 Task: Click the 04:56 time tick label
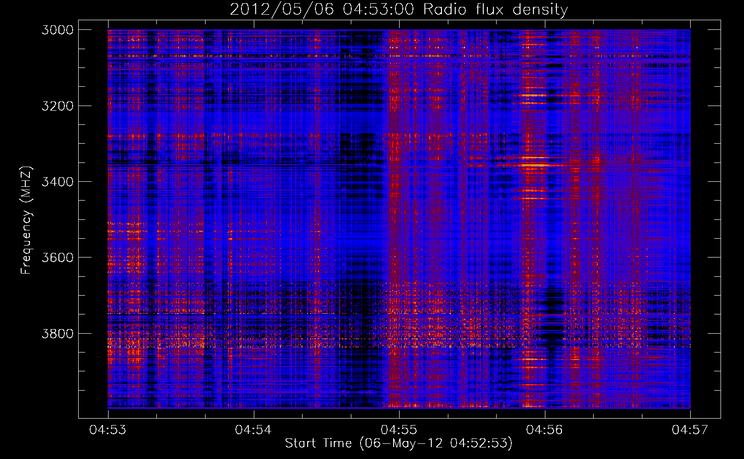click(544, 430)
